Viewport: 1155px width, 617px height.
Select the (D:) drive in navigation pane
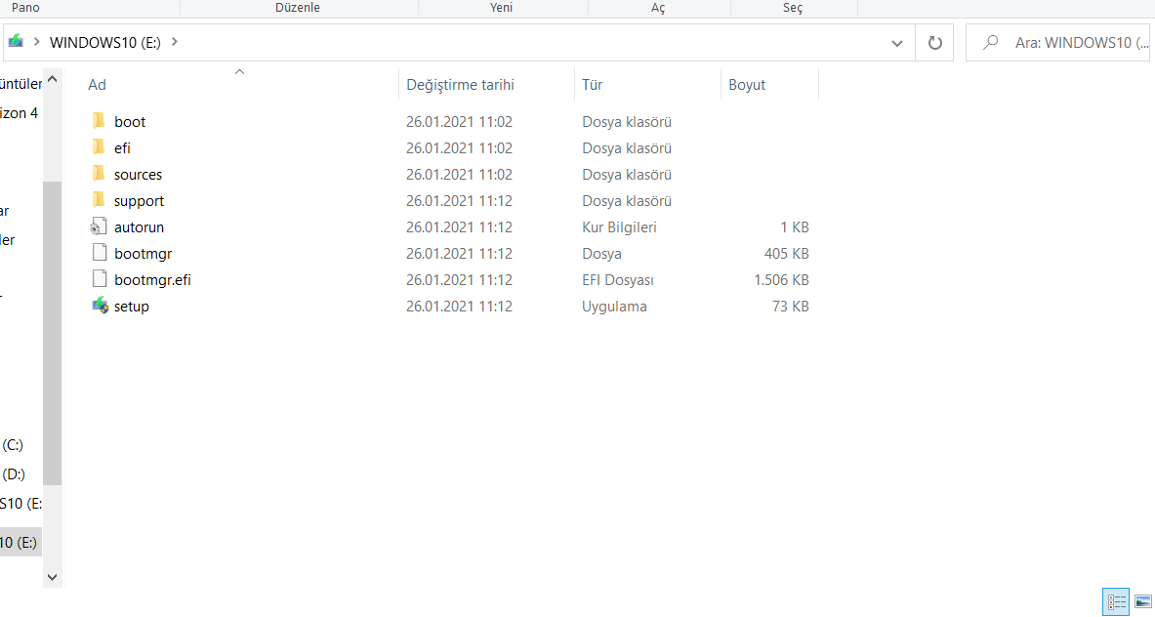point(14,474)
